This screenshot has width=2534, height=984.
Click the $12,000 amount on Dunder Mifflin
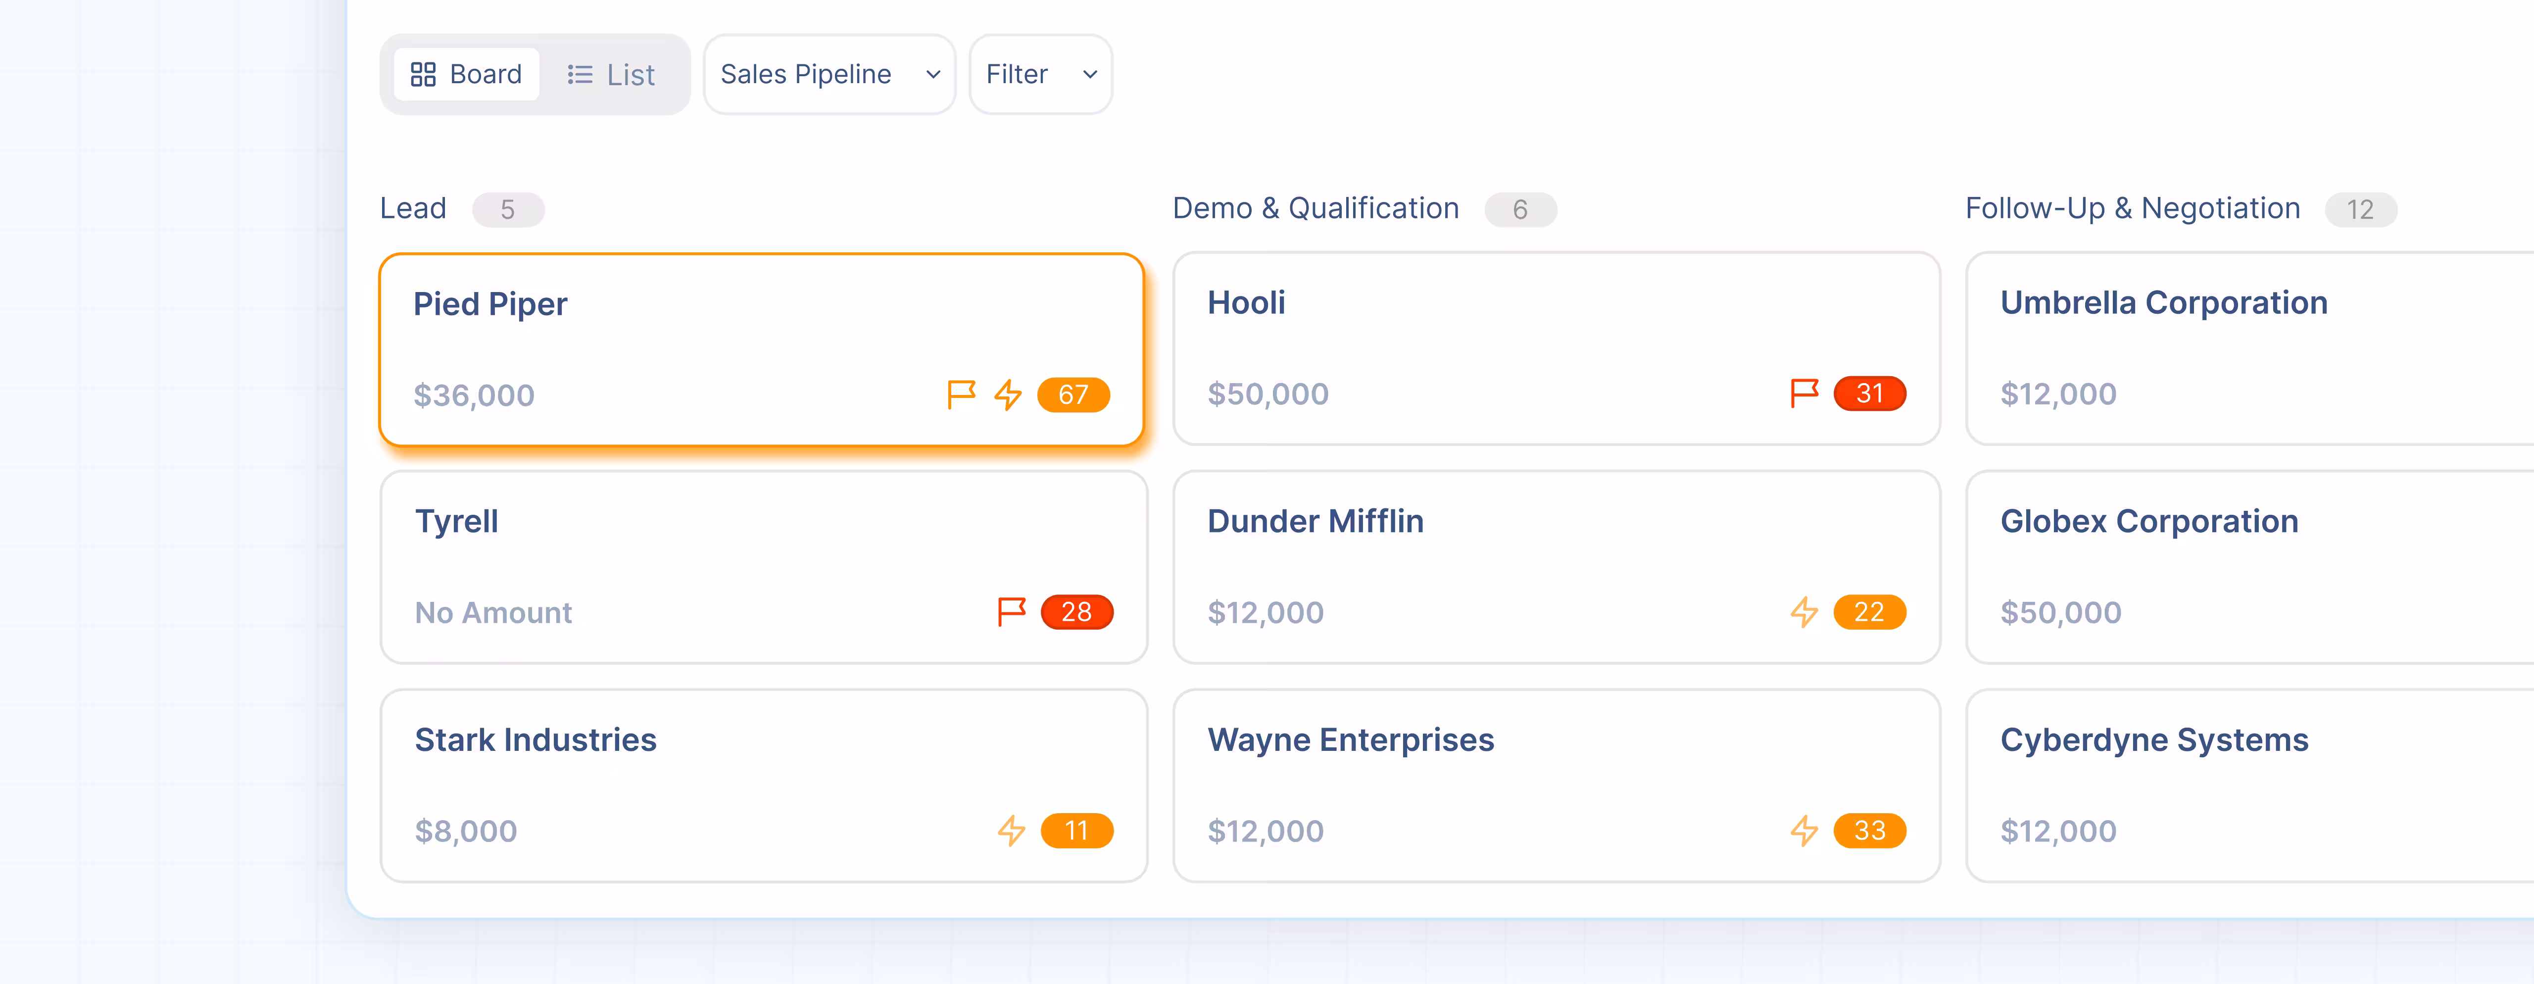[x=1266, y=613]
